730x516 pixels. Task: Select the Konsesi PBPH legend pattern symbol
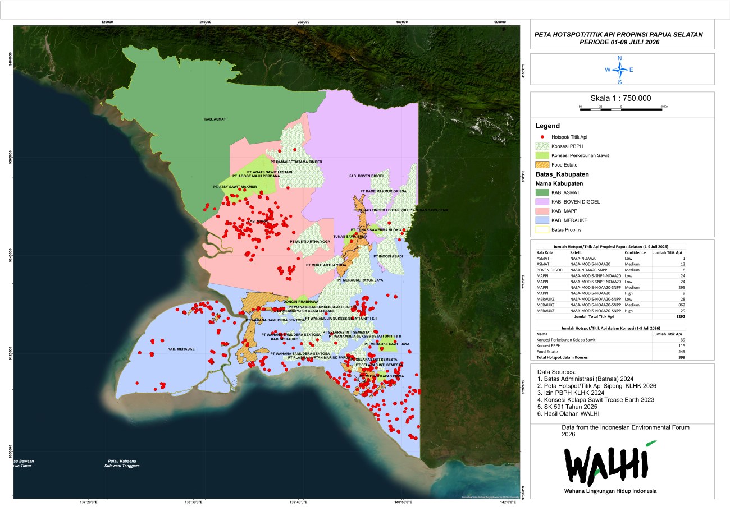[x=543, y=146]
